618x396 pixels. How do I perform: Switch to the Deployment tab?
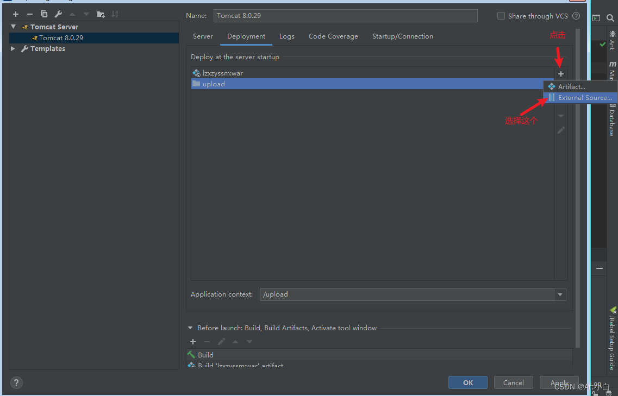tap(246, 36)
